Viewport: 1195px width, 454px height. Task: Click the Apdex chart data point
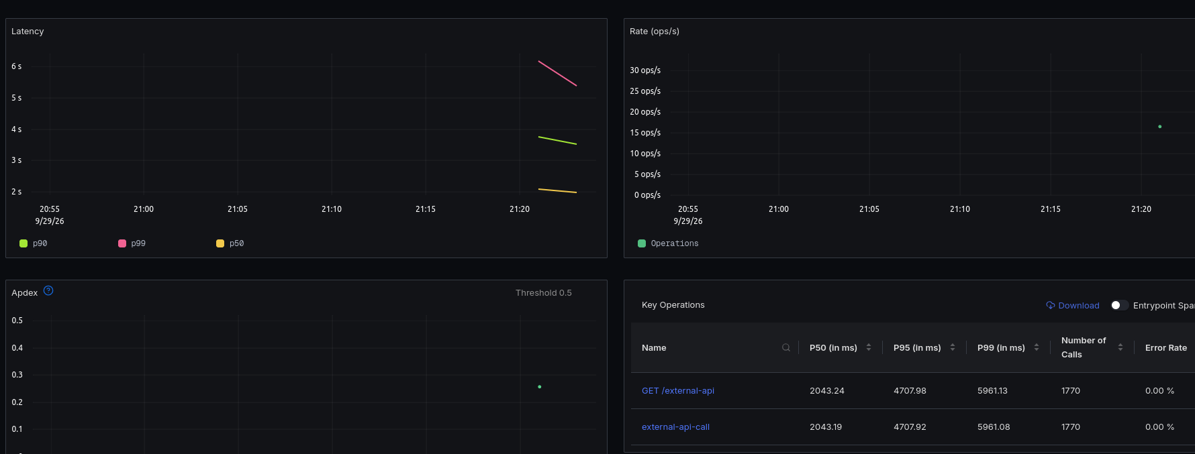pos(539,386)
